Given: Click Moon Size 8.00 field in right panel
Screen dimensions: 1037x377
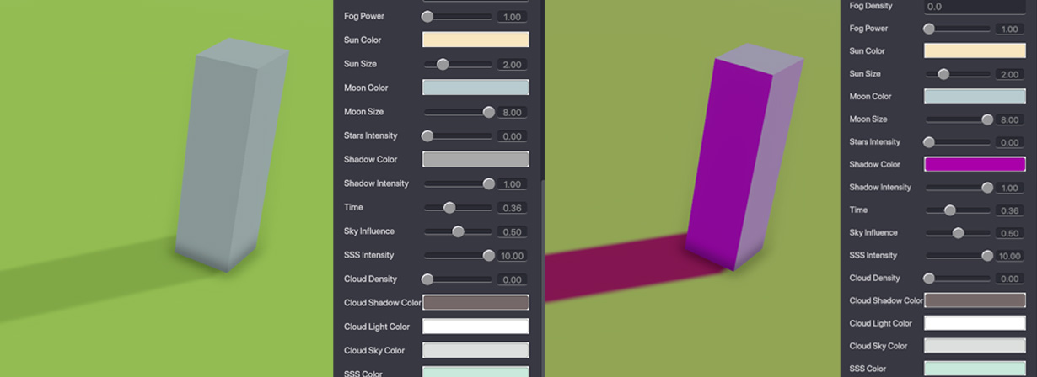Looking at the screenshot, I should point(1009,120).
